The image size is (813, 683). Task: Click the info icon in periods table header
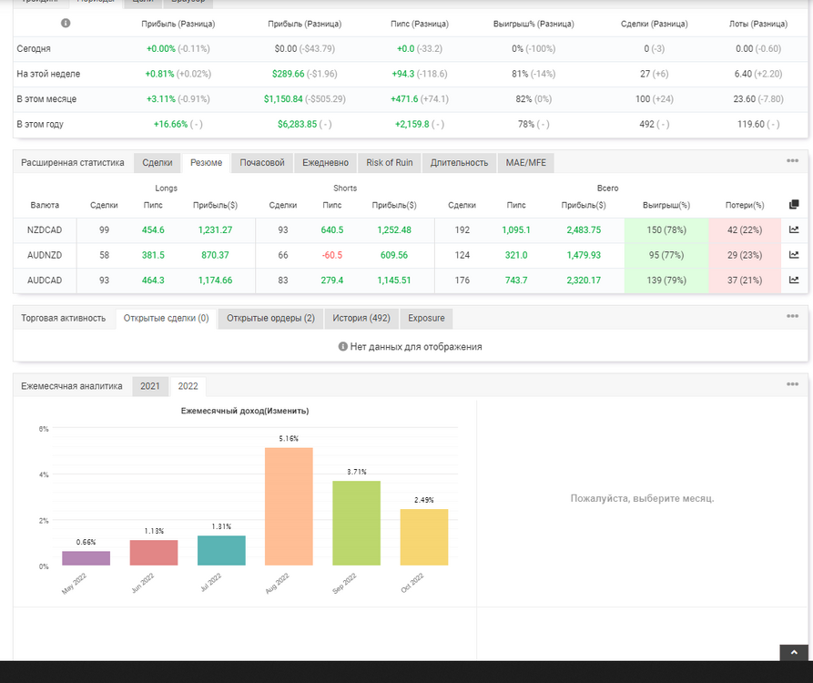pyautogui.click(x=66, y=23)
